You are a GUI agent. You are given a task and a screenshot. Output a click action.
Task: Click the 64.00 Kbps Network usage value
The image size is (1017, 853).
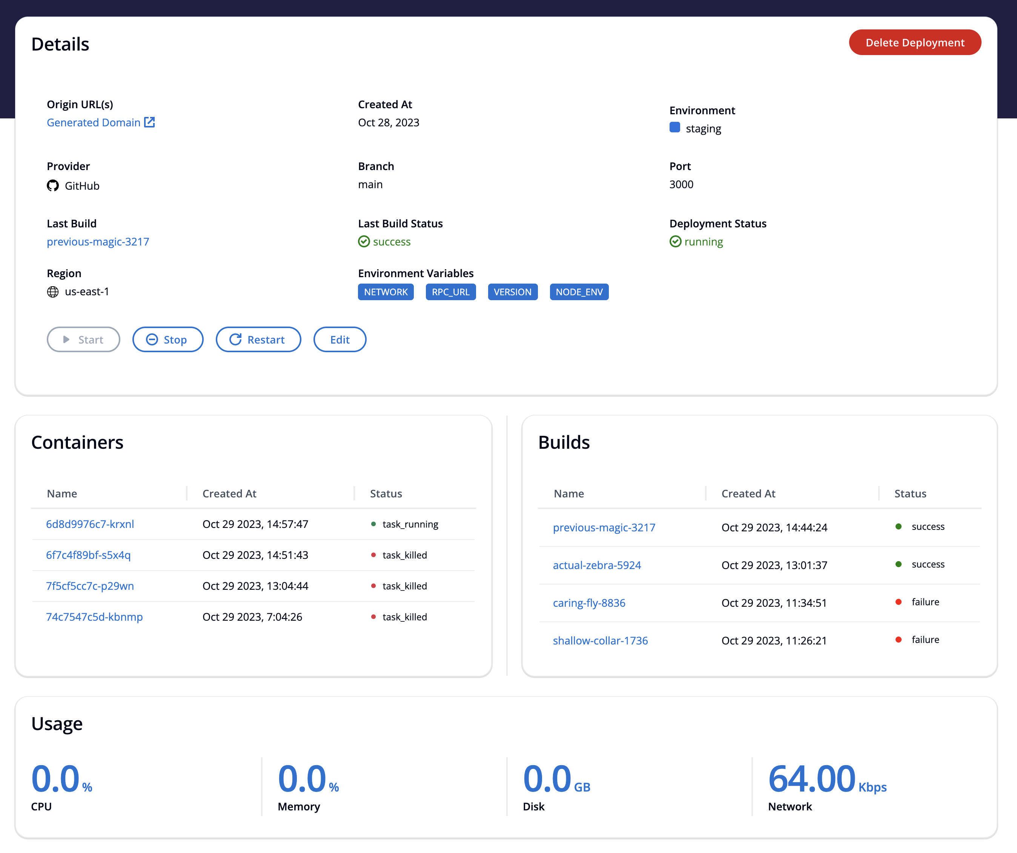coord(827,779)
